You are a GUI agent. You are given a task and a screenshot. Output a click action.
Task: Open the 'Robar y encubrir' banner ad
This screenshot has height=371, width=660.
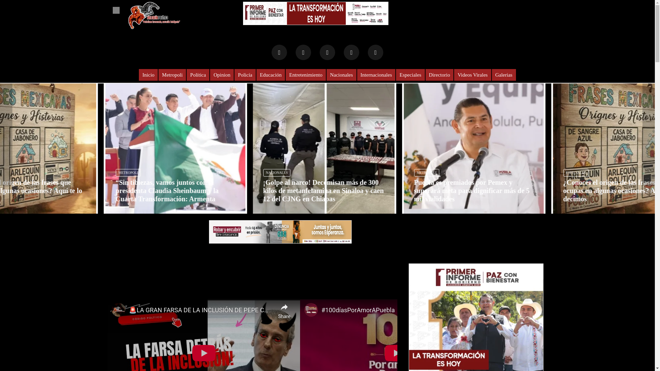(280, 232)
